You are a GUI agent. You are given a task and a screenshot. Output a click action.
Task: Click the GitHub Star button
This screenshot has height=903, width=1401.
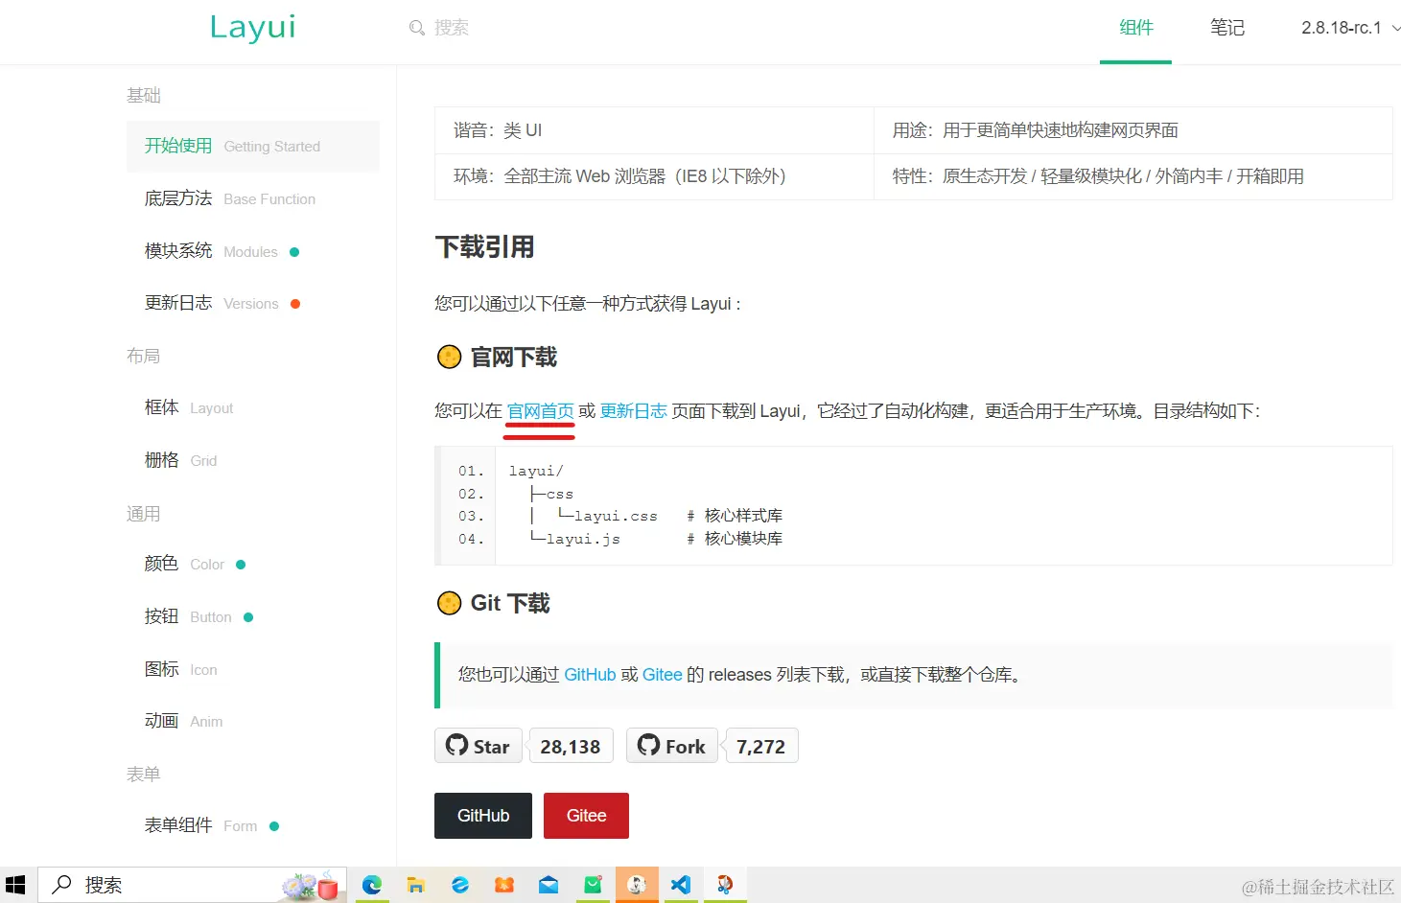click(479, 746)
